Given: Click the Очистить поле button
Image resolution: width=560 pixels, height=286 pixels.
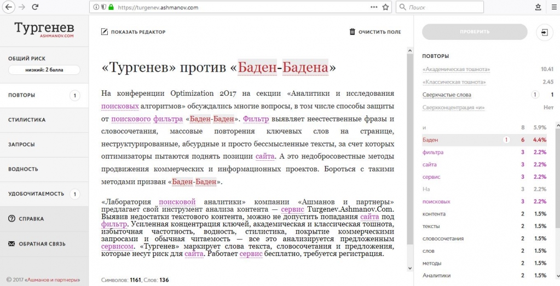Looking at the screenshot, I should [375, 32].
